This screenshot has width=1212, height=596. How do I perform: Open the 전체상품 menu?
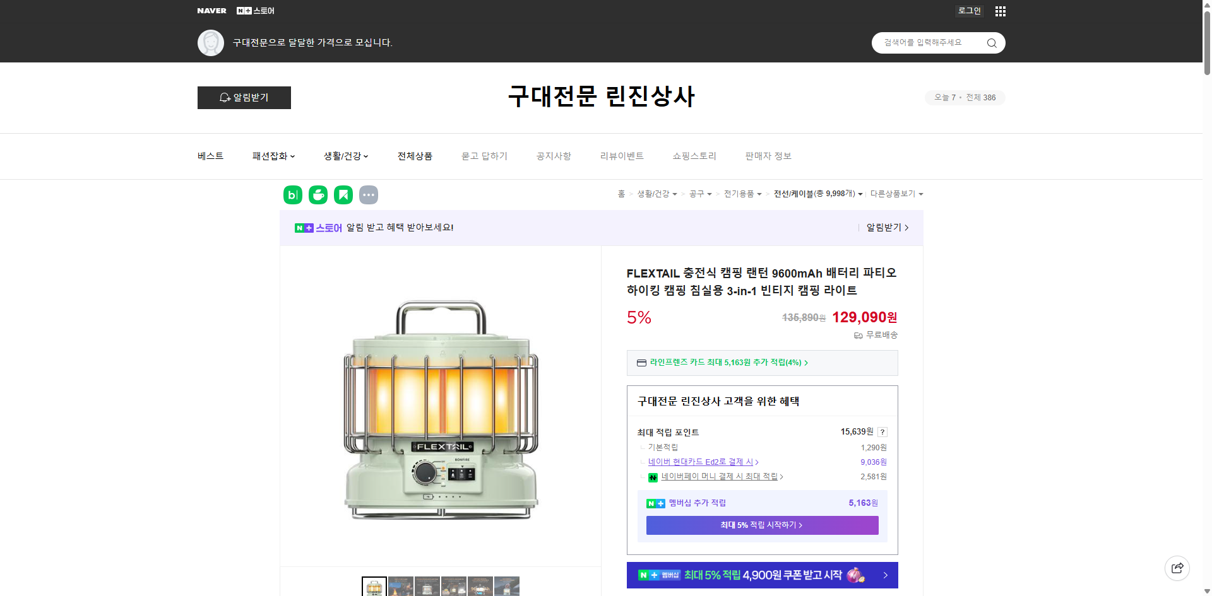pyautogui.click(x=415, y=156)
